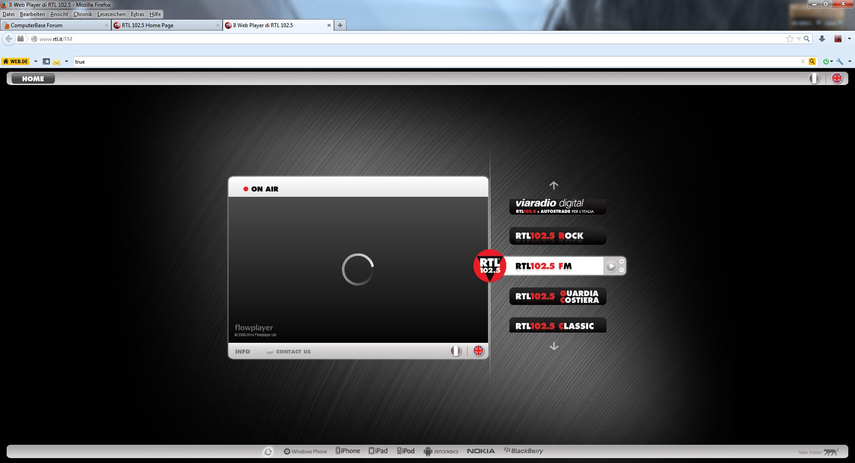
Task: Open the WEB.DE mail envelope icon
Action: [x=57, y=62]
